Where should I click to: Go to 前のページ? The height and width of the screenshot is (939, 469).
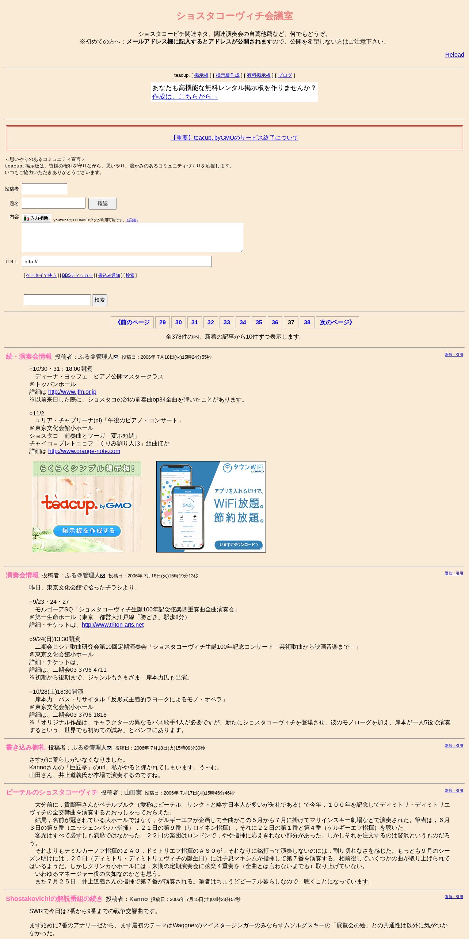pyautogui.click(x=132, y=323)
